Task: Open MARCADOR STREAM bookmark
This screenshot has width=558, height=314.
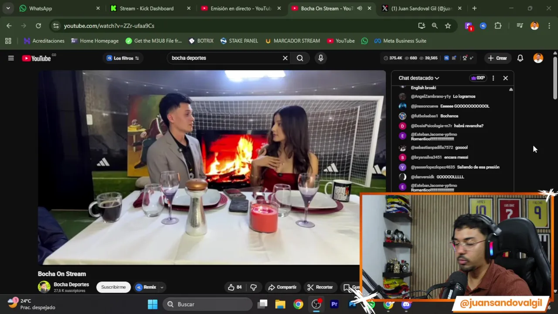Action: [x=293, y=41]
